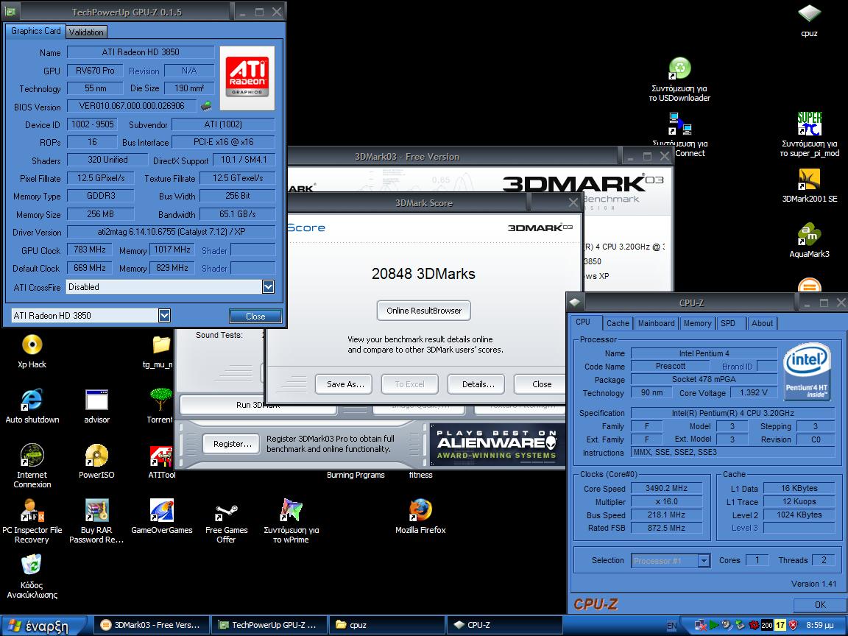Click the BIOS save chip icon in GPU-Z
The height and width of the screenshot is (636, 848).
click(206, 106)
